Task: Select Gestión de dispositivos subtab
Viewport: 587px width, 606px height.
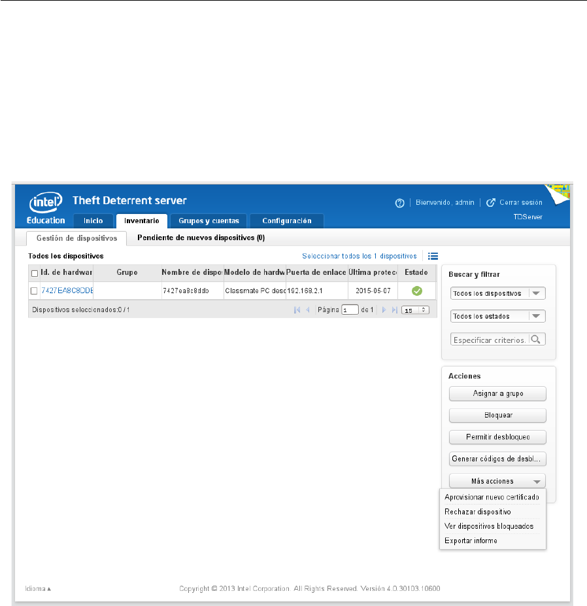Action: 76,238
